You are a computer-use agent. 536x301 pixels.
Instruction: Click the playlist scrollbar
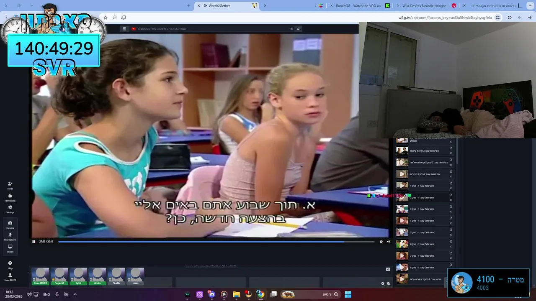click(x=457, y=151)
